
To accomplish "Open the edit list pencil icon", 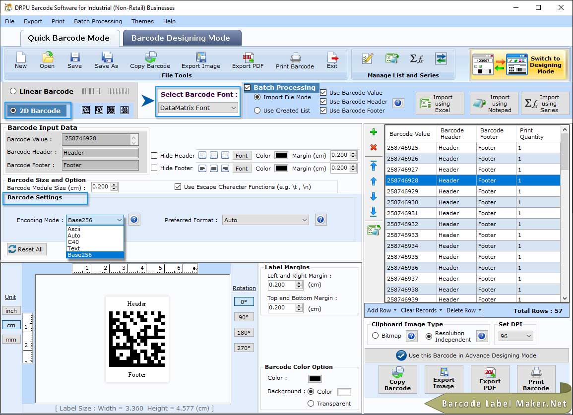I will tap(368, 59).
